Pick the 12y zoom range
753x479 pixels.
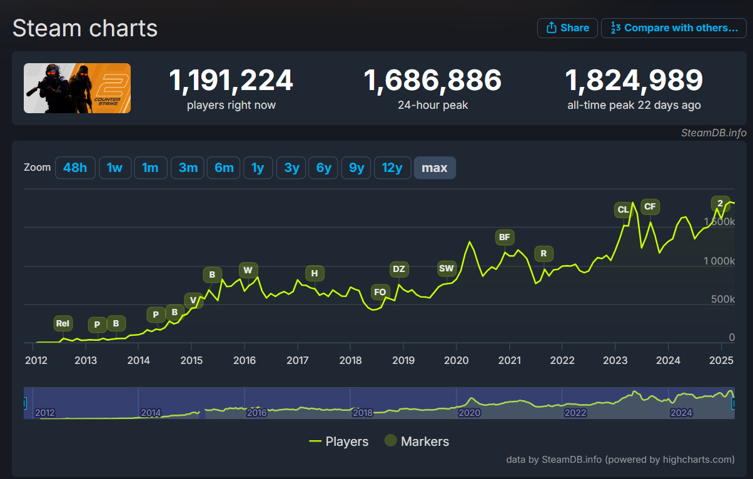point(392,168)
